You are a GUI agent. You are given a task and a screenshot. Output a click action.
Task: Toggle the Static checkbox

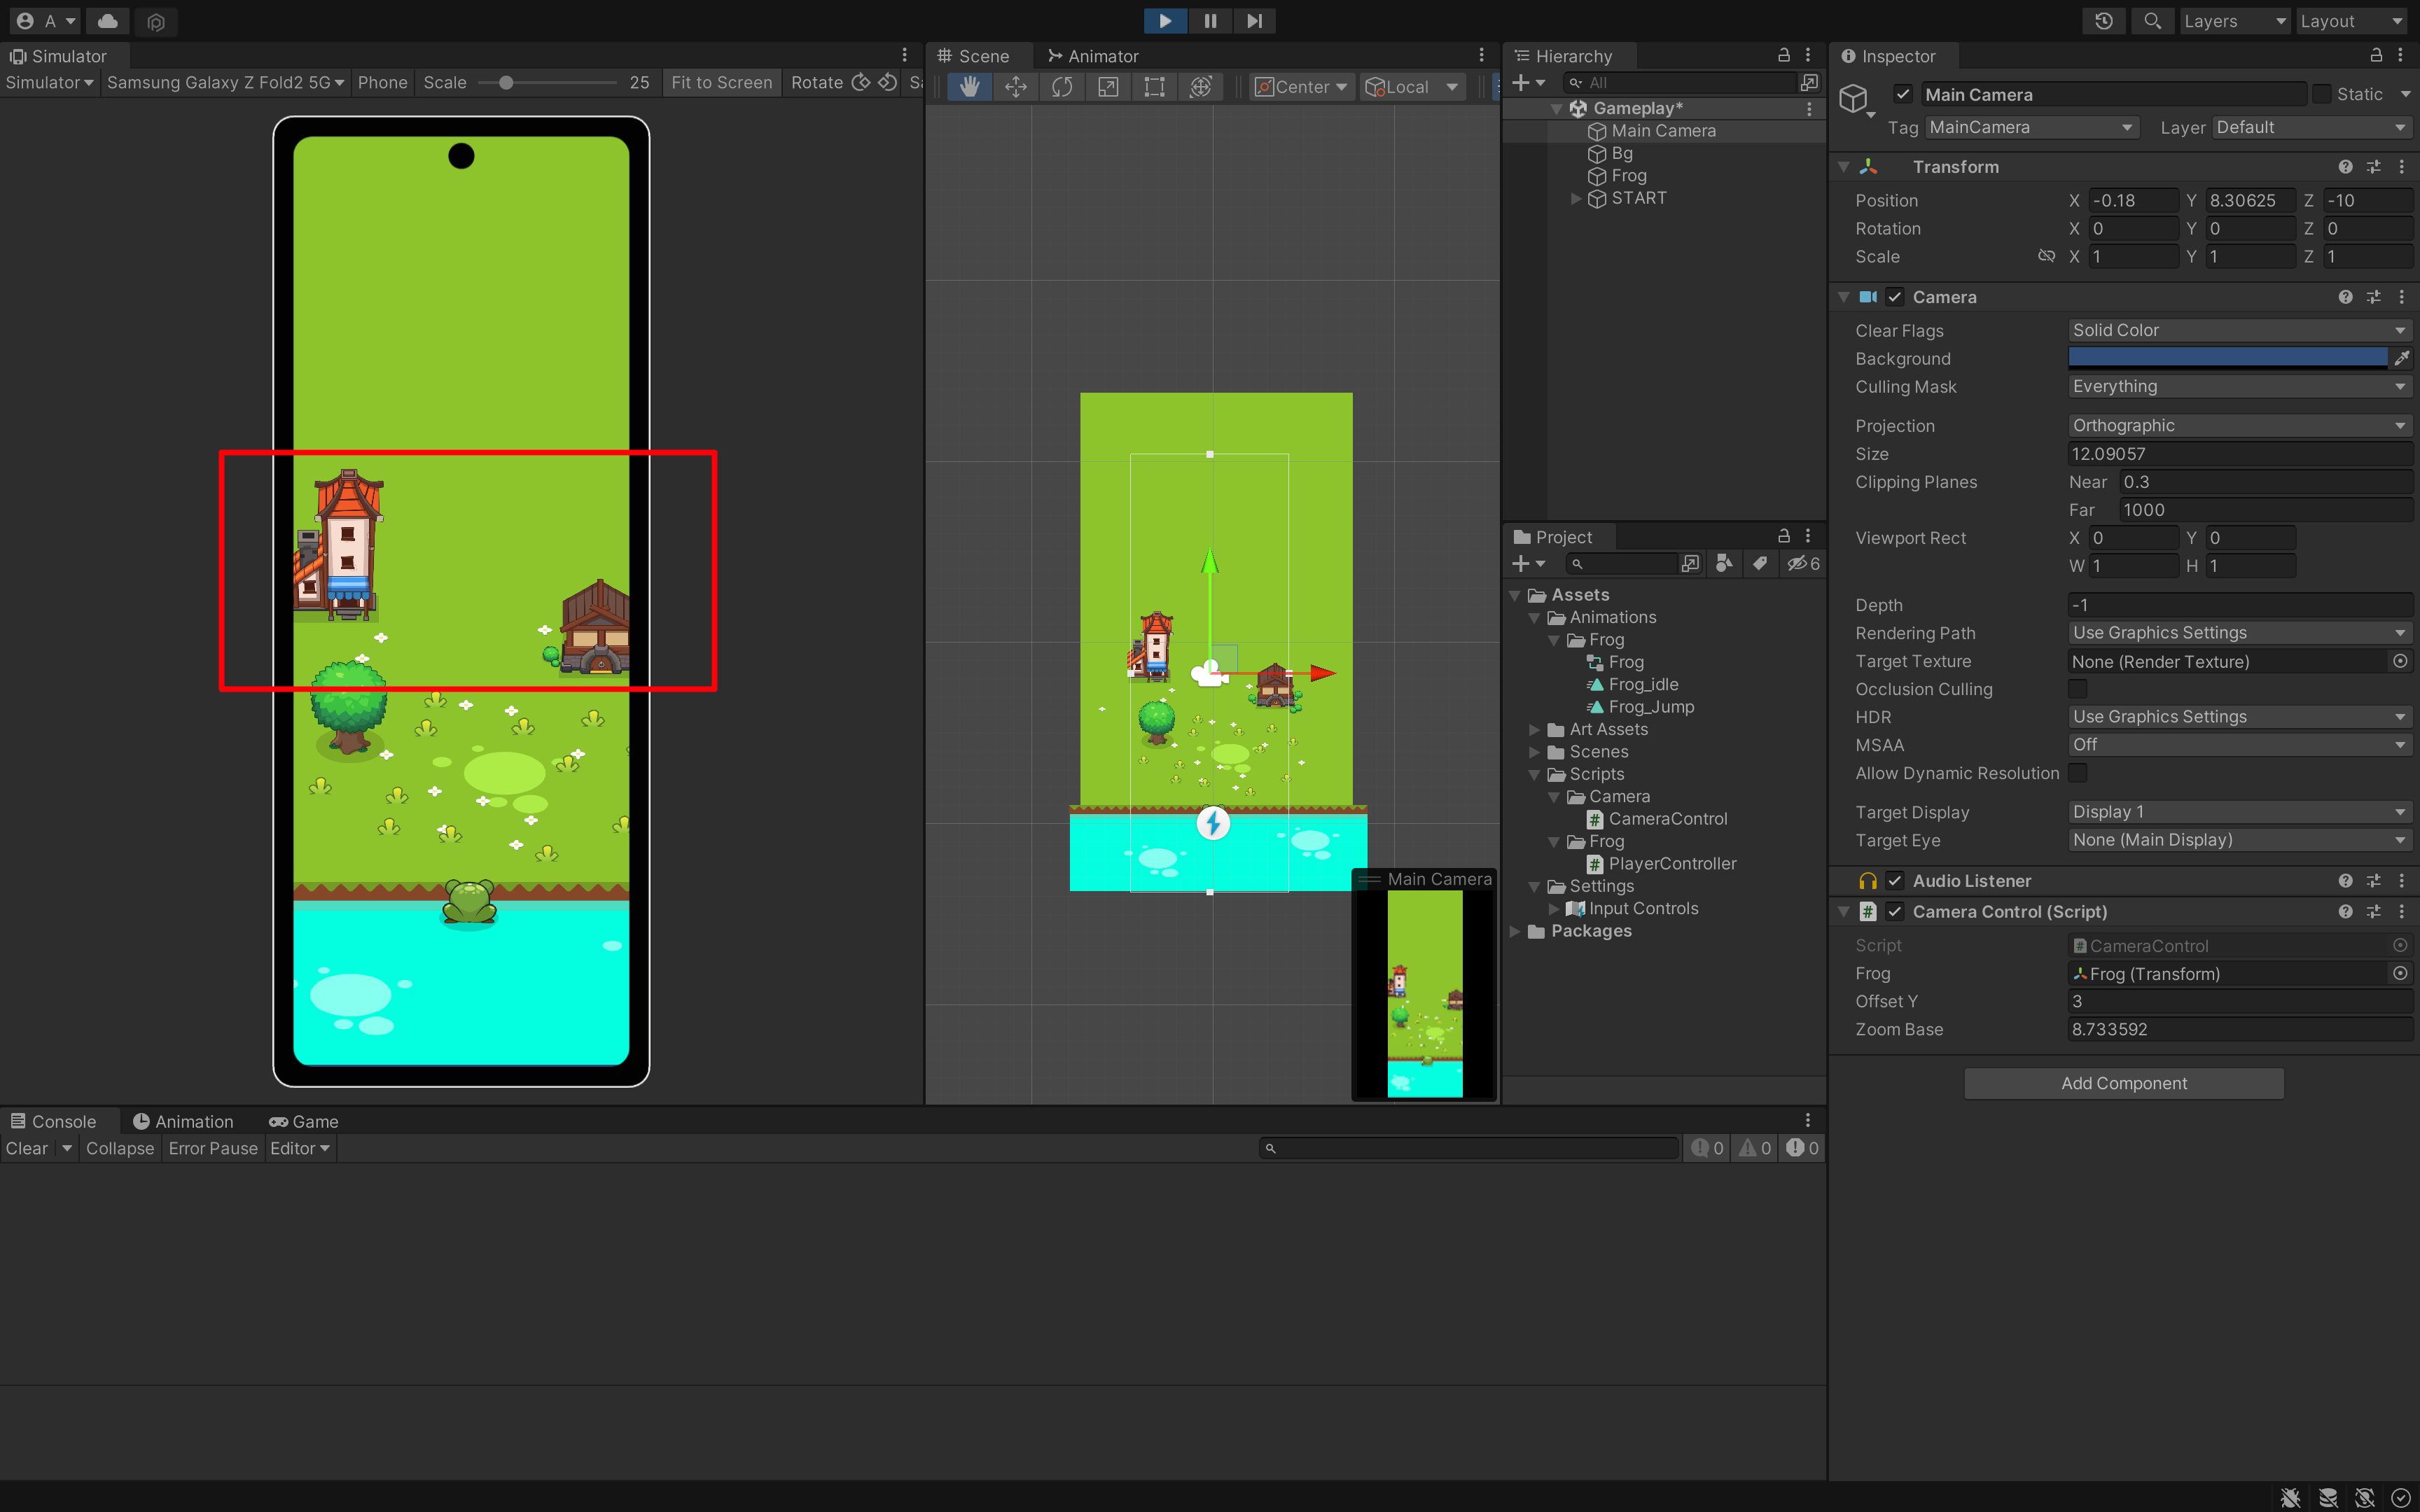tap(2322, 94)
